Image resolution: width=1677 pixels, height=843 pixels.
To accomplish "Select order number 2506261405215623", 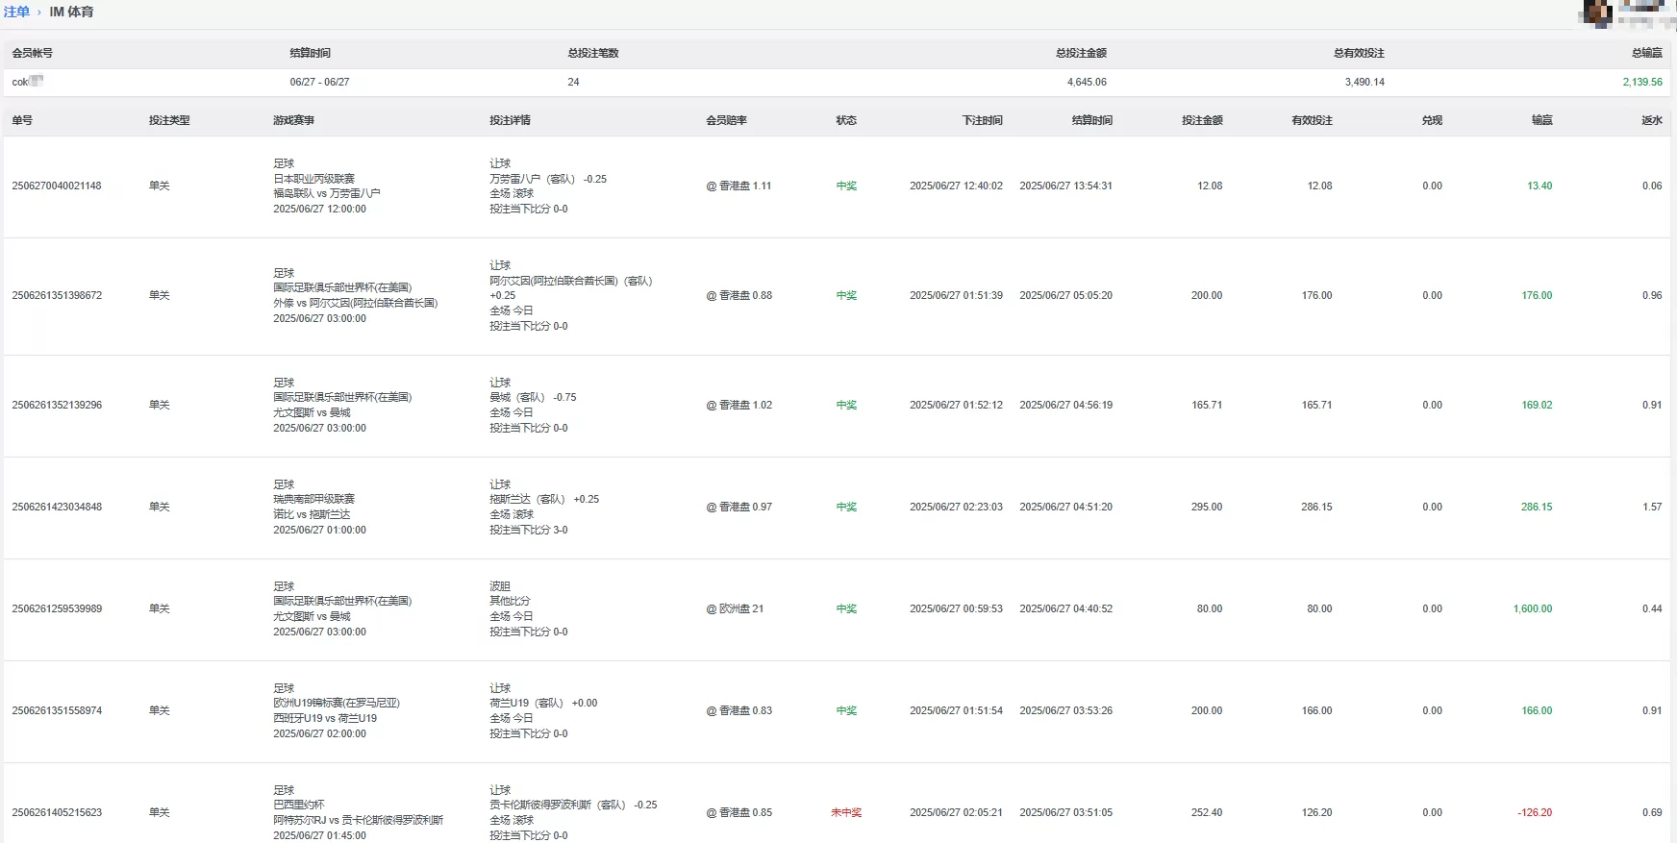I will [57, 812].
